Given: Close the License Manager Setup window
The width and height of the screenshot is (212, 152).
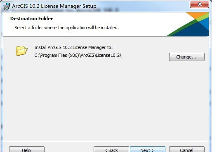Looking at the screenshot, I should coord(199,4).
